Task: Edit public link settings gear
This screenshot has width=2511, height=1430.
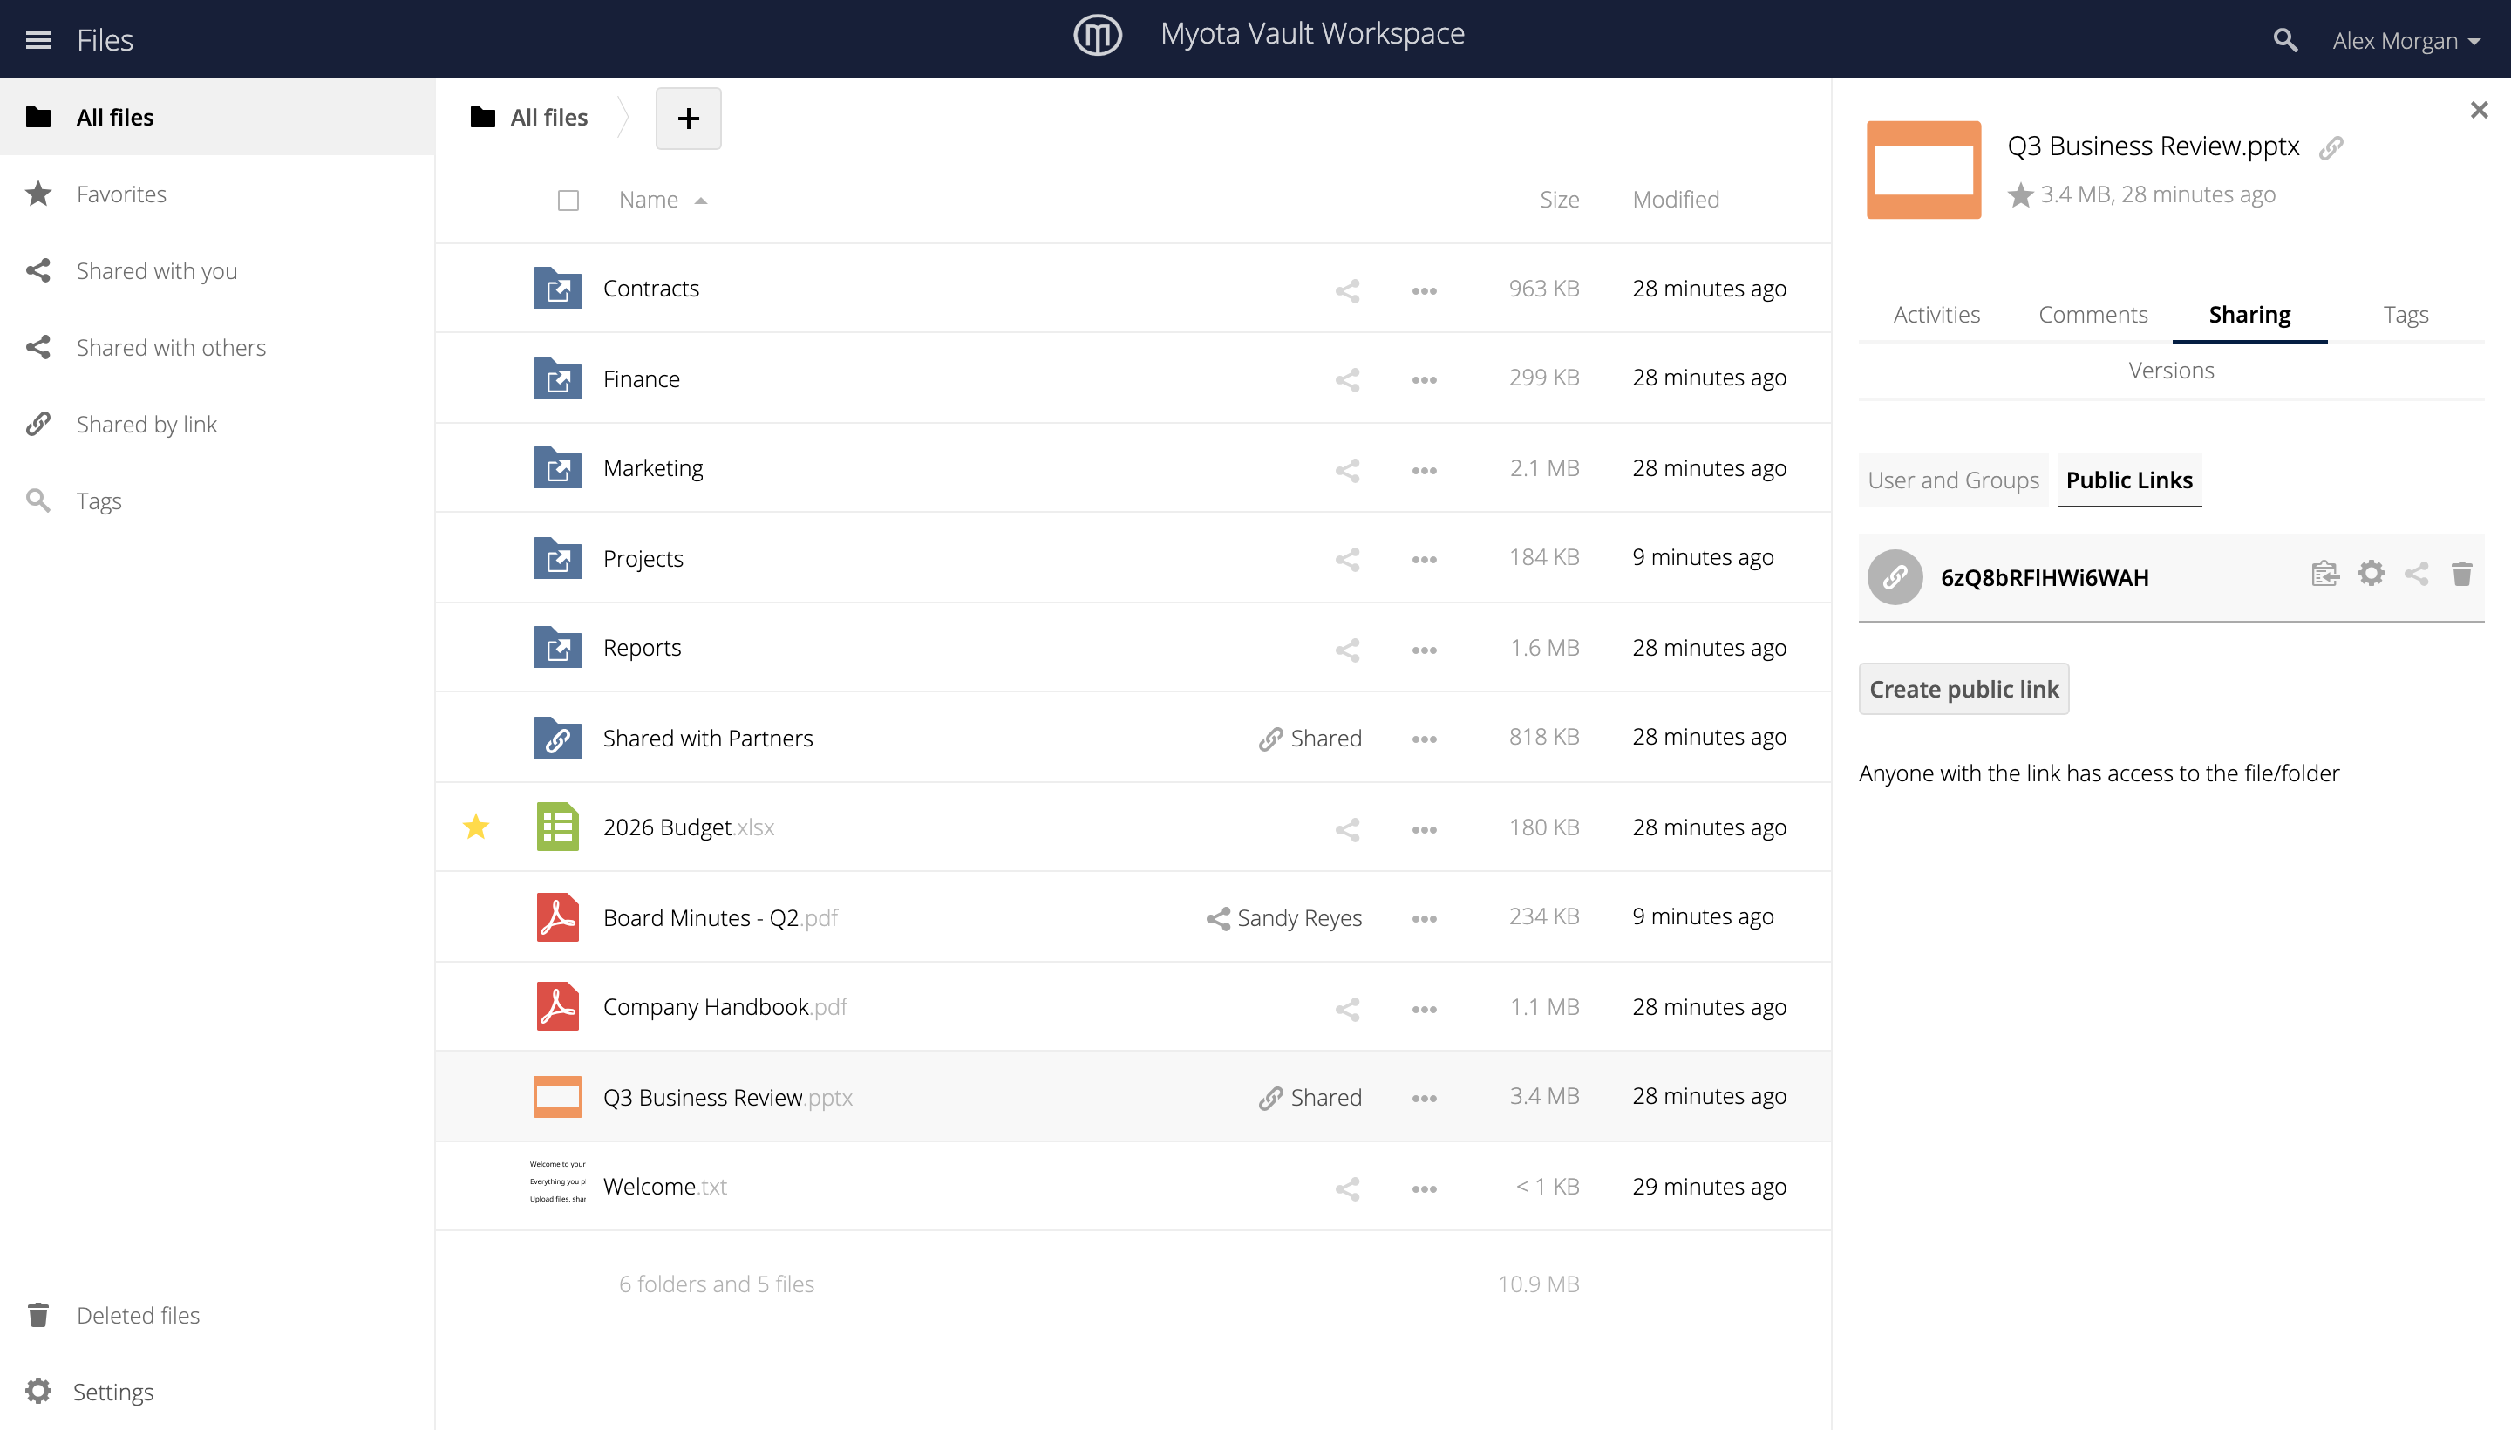Action: 2371,574
